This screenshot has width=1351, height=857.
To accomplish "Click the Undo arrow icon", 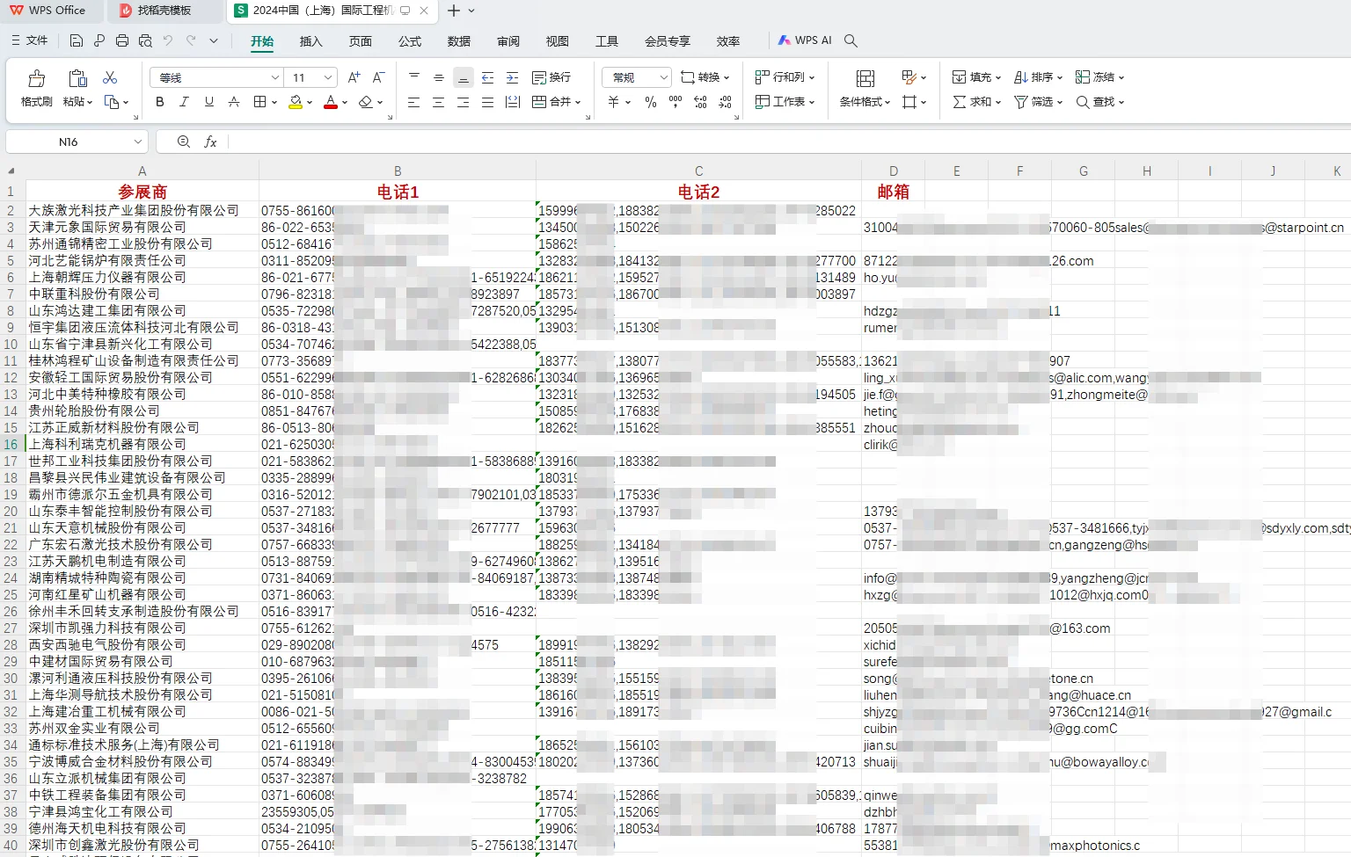I will tap(168, 40).
